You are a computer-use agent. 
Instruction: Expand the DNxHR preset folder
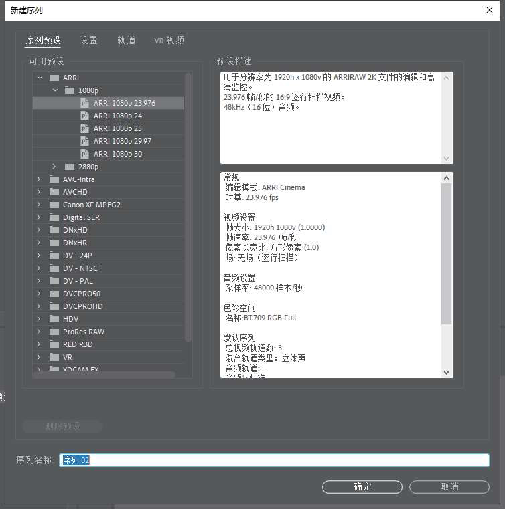pos(39,243)
